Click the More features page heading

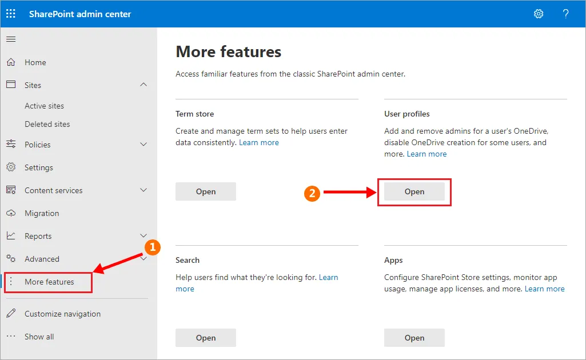228,51
